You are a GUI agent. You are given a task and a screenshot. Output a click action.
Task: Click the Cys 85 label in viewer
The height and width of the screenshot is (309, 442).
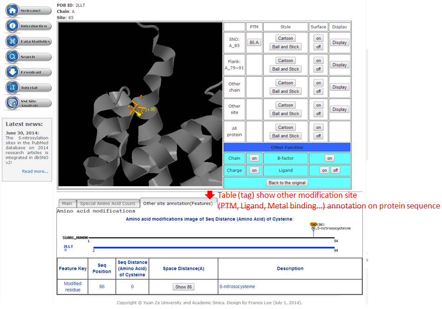(x=148, y=109)
